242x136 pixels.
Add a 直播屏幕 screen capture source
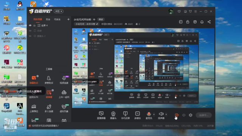click(101, 115)
